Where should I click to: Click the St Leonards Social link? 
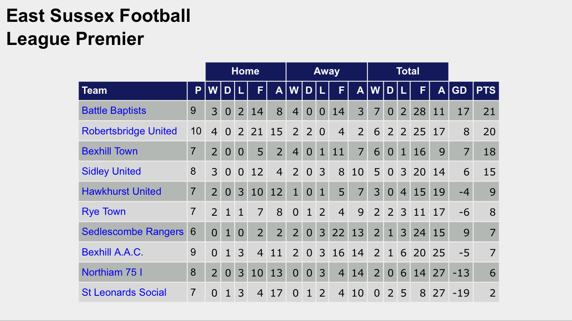pyautogui.click(x=124, y=292)
